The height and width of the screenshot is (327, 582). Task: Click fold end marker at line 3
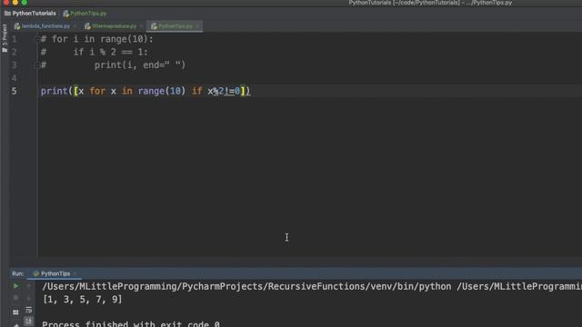coord(36,65)
